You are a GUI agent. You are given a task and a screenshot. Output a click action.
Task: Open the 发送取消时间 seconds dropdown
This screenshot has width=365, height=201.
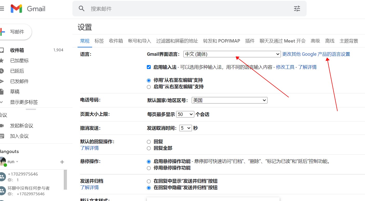click(185, 128)
